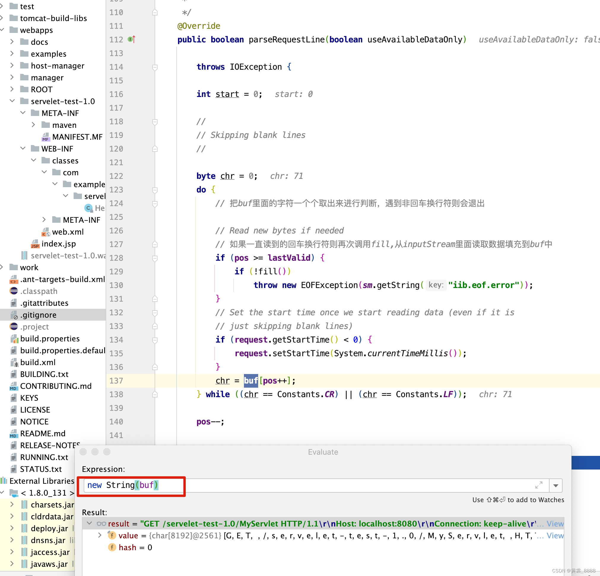
Task: Click the .classpath eclipse file icon
Action: coord(14,291)
